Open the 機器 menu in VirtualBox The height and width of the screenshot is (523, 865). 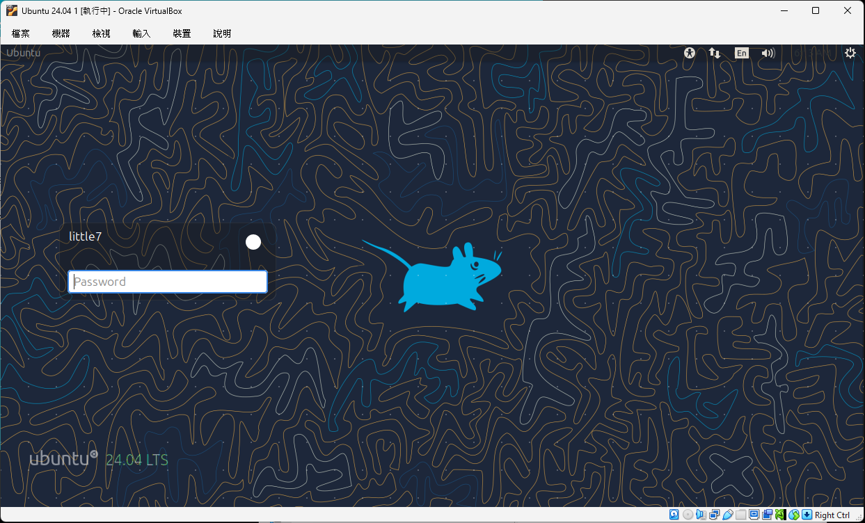[x=61, y=33]
